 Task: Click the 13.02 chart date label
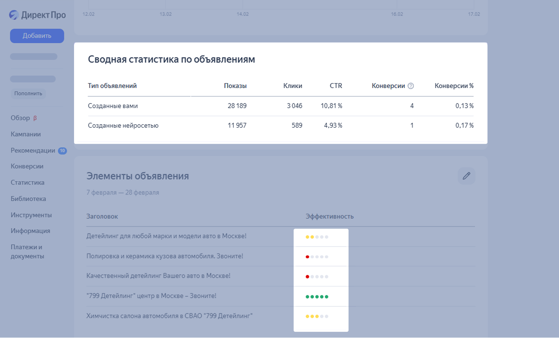tap(166, 14)
